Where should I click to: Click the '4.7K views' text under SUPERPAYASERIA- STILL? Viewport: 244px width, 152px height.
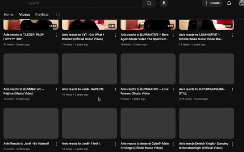pyautogui.click(x=185, y=99)
